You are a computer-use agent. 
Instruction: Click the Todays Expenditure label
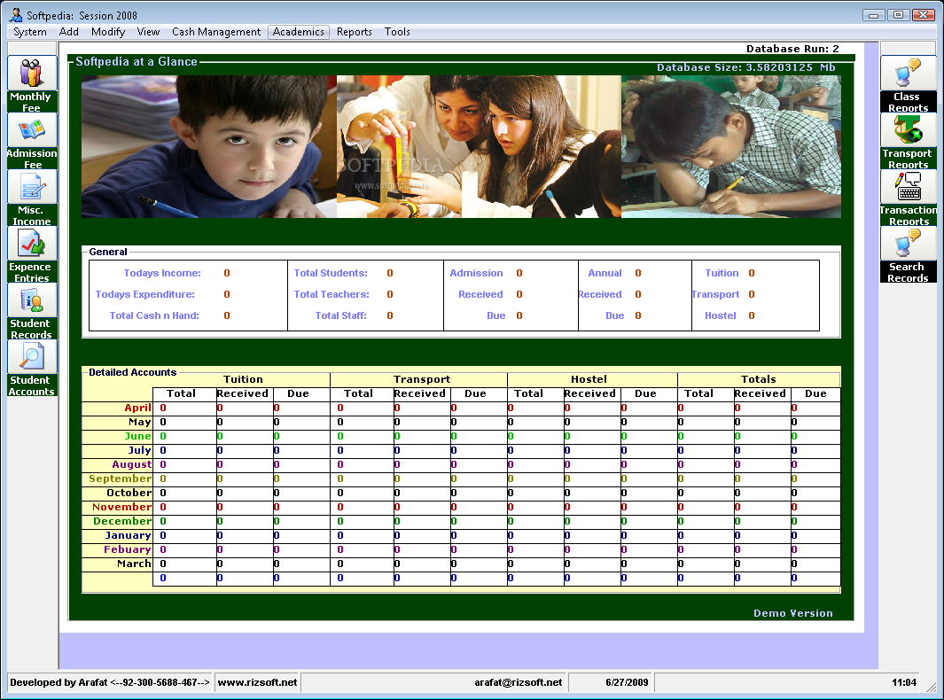[x=144, y=294]
